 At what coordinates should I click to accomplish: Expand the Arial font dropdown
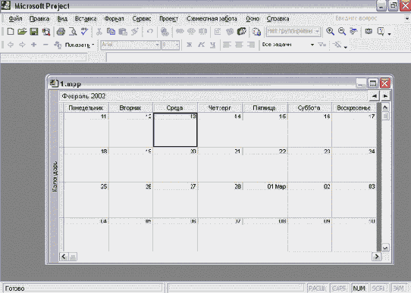tap(157, 45)
